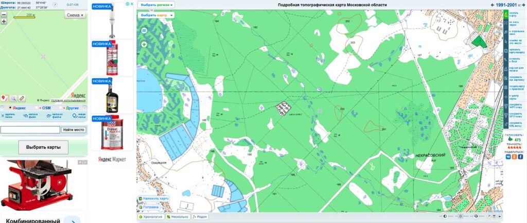Click map sheet code 'O-37-135'
The height and width of the screenshot is (223, 527).
[73, 5]
